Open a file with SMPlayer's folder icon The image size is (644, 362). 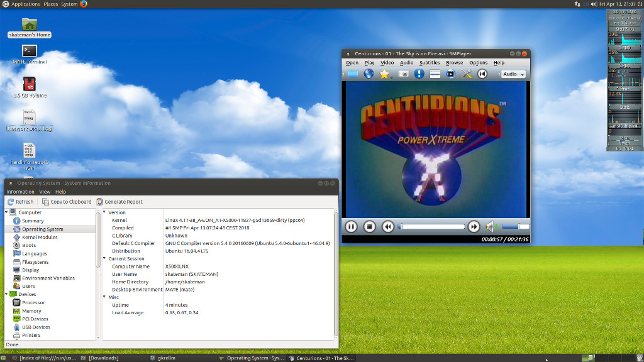point(353,74)
